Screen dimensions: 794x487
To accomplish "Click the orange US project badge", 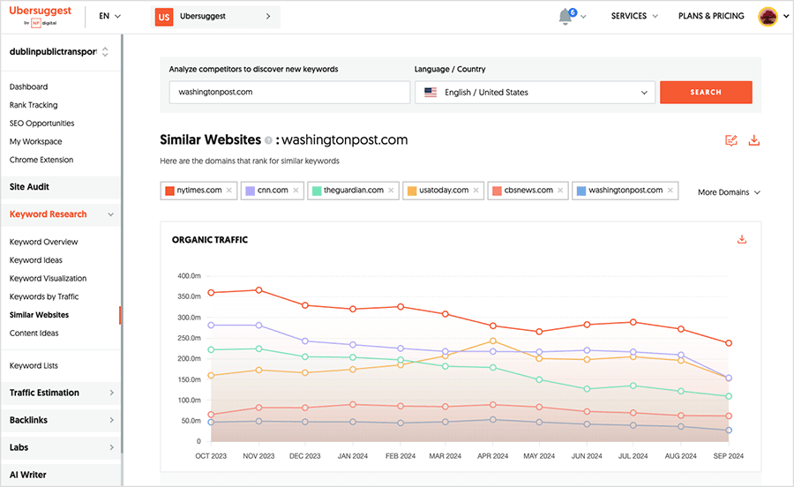I will 164,17.
